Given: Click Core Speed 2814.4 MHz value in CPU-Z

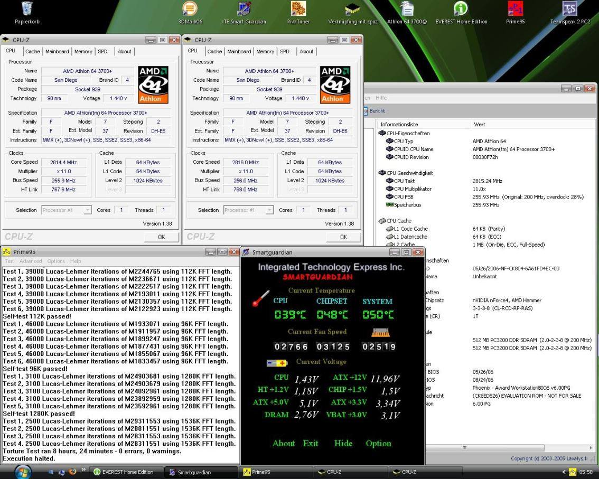Looking at the screenshot, I should pos(64,162).
